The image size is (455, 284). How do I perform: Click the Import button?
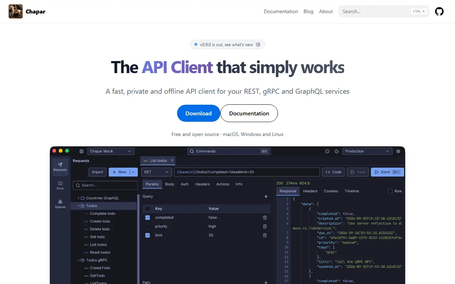click(97, 172)
